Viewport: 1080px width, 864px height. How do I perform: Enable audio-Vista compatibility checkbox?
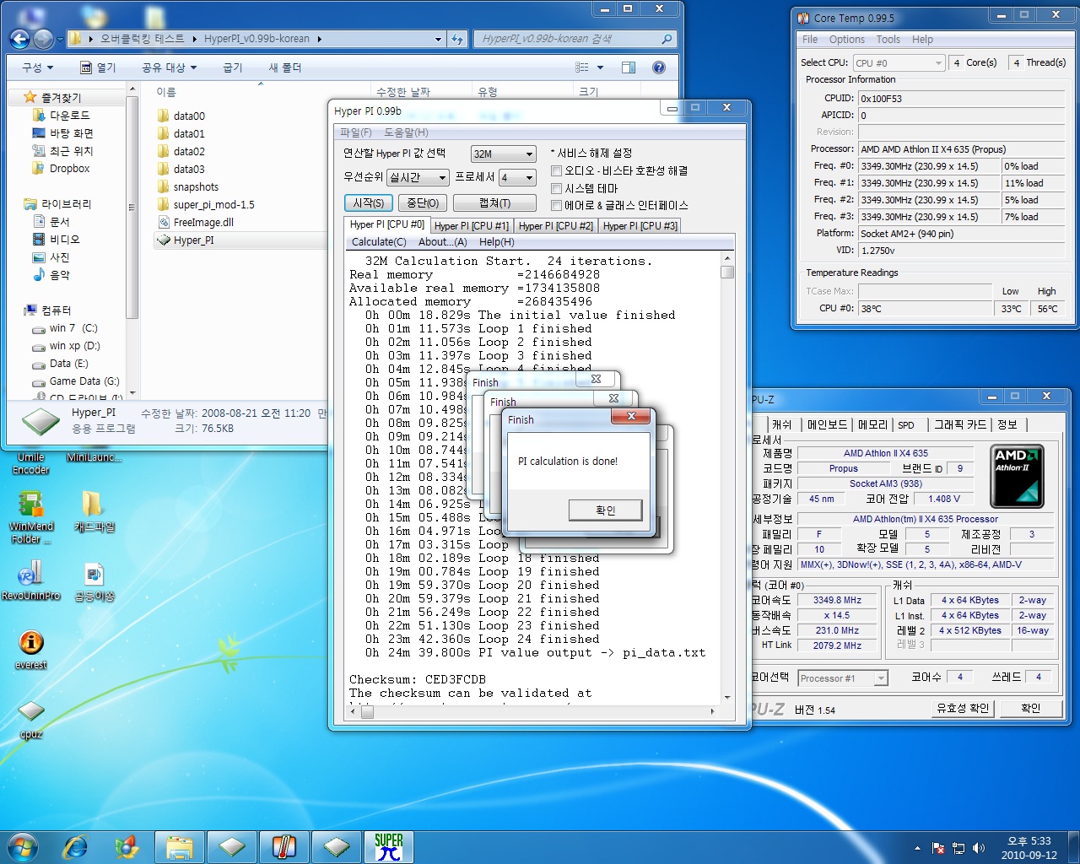coord(556,170)
